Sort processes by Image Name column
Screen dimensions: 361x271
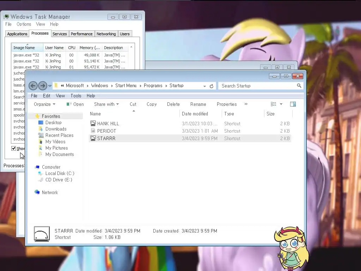tap(27, 48)
